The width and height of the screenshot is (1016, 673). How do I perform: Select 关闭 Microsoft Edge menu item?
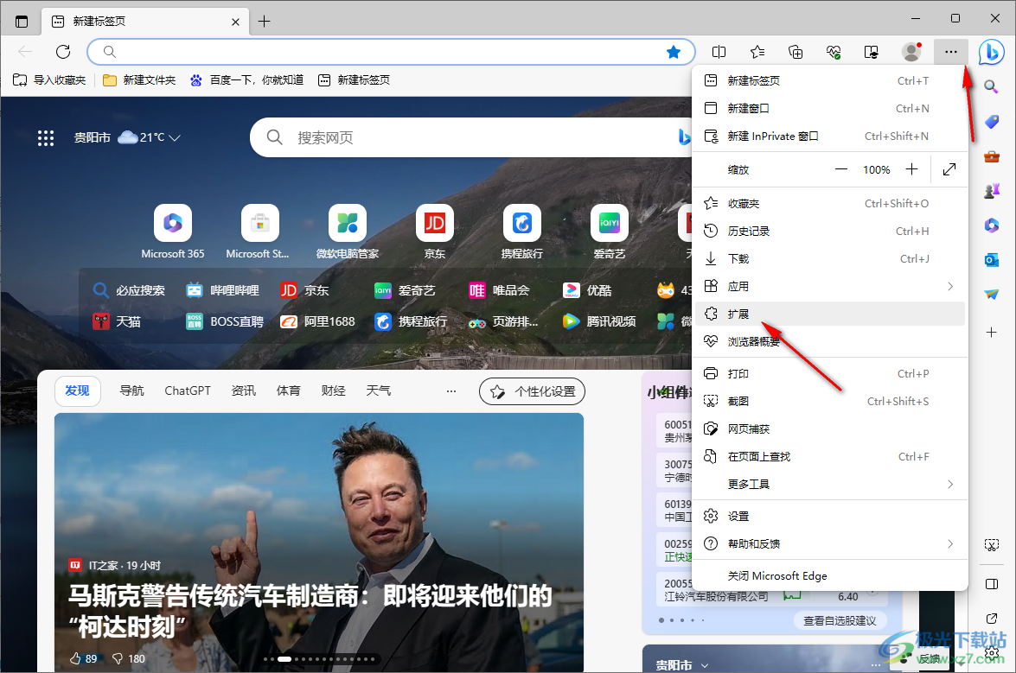tap(830, 575)
